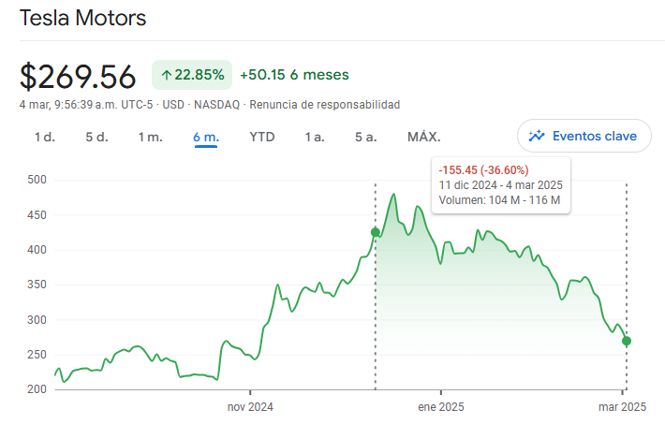Click the green up-arrow percentage badge
This screenshot has height=424, width=665.
coord(192,75)
